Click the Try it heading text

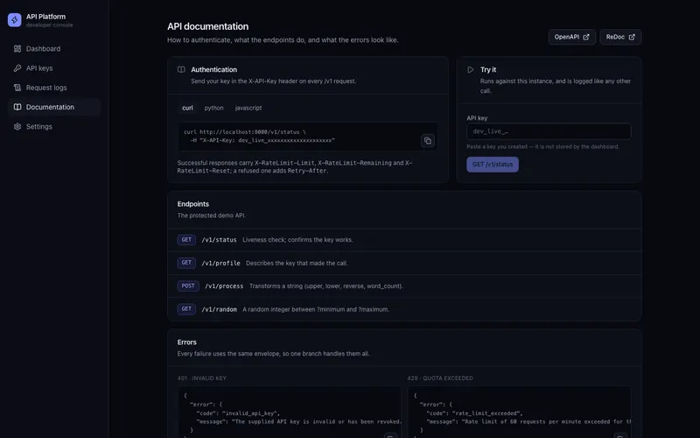pos(488,70)
